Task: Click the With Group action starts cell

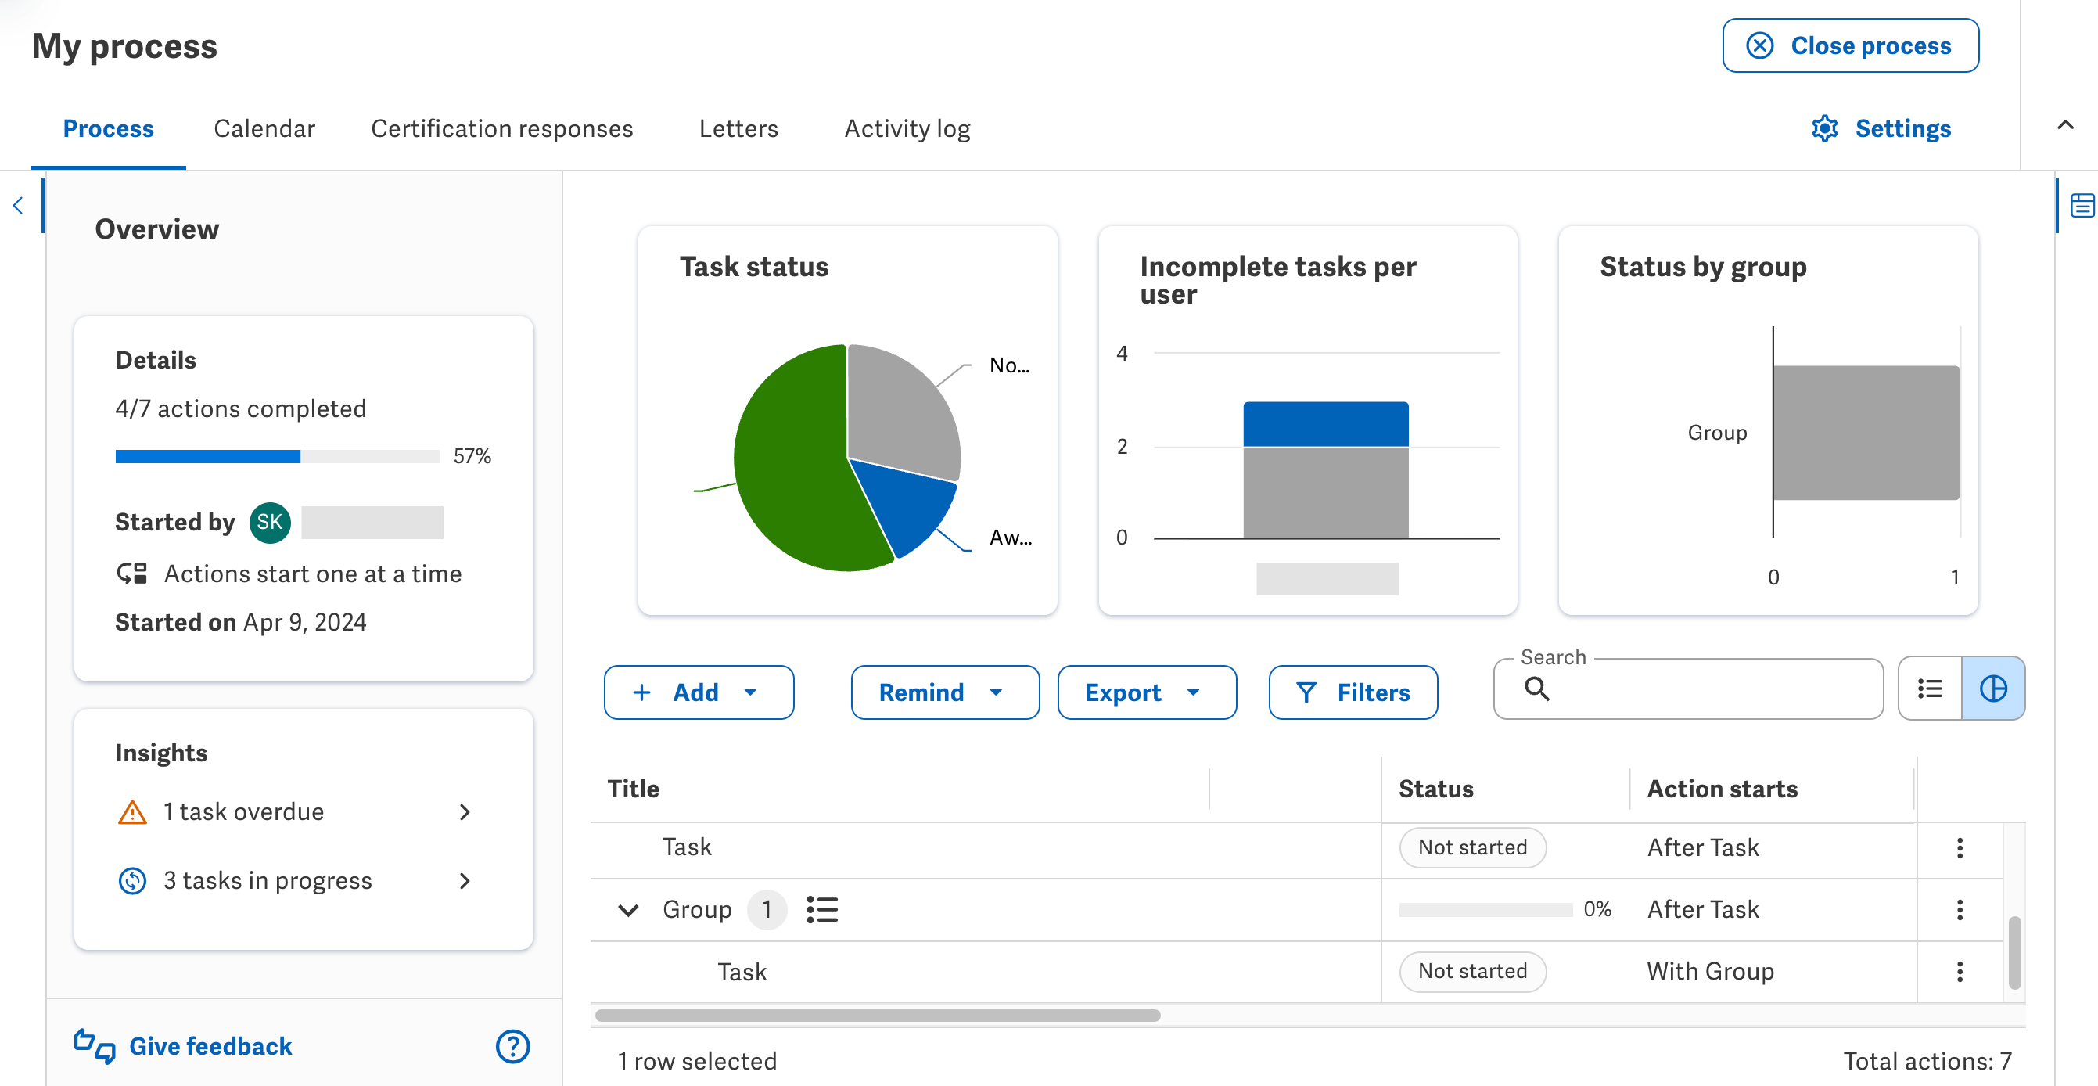Action: coord(1710,972)
